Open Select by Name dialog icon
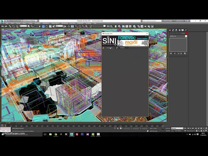The width and height of the screenshot is (208, 156). [32, 26]
